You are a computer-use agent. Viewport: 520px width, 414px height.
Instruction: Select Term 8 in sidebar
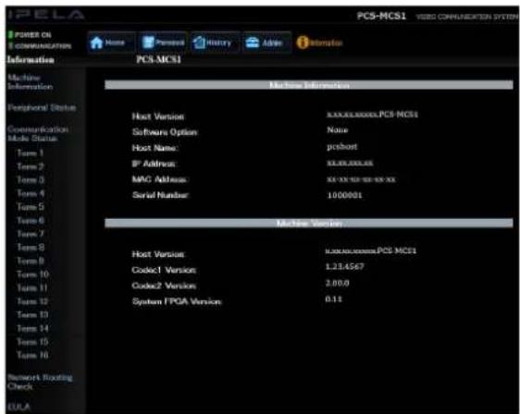(x=31, y=247)
